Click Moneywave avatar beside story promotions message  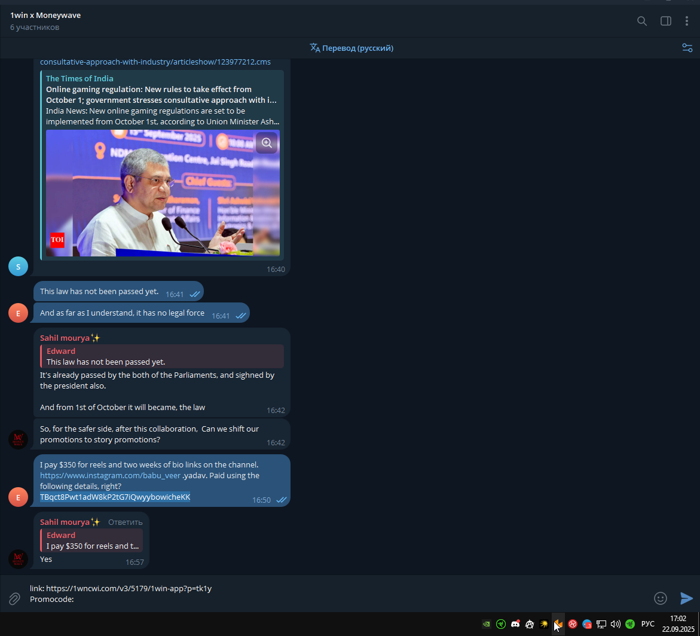pyautogui.click(x=19, y=439)
